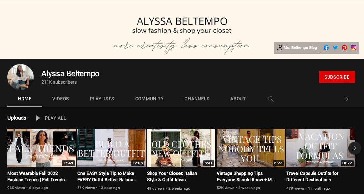The image size is (364, 194).
Task: Click the 96K views 6 days ago text
Action: click(x=28, y=188)
